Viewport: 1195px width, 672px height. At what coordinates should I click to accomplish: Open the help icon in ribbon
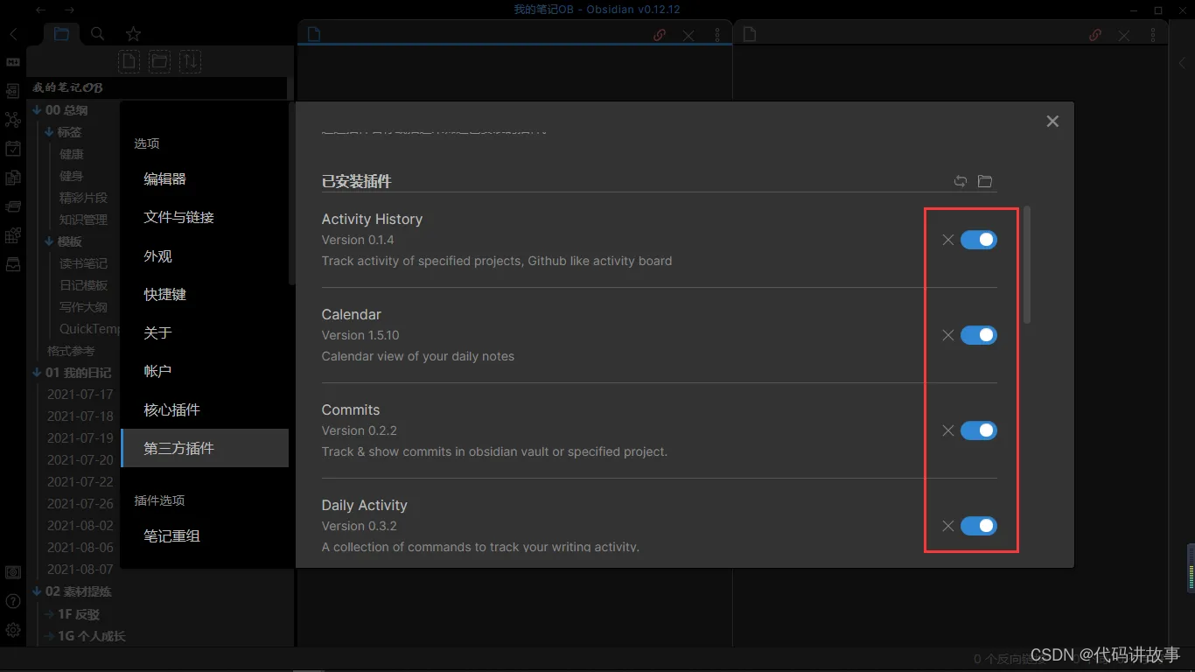[13, 601]
